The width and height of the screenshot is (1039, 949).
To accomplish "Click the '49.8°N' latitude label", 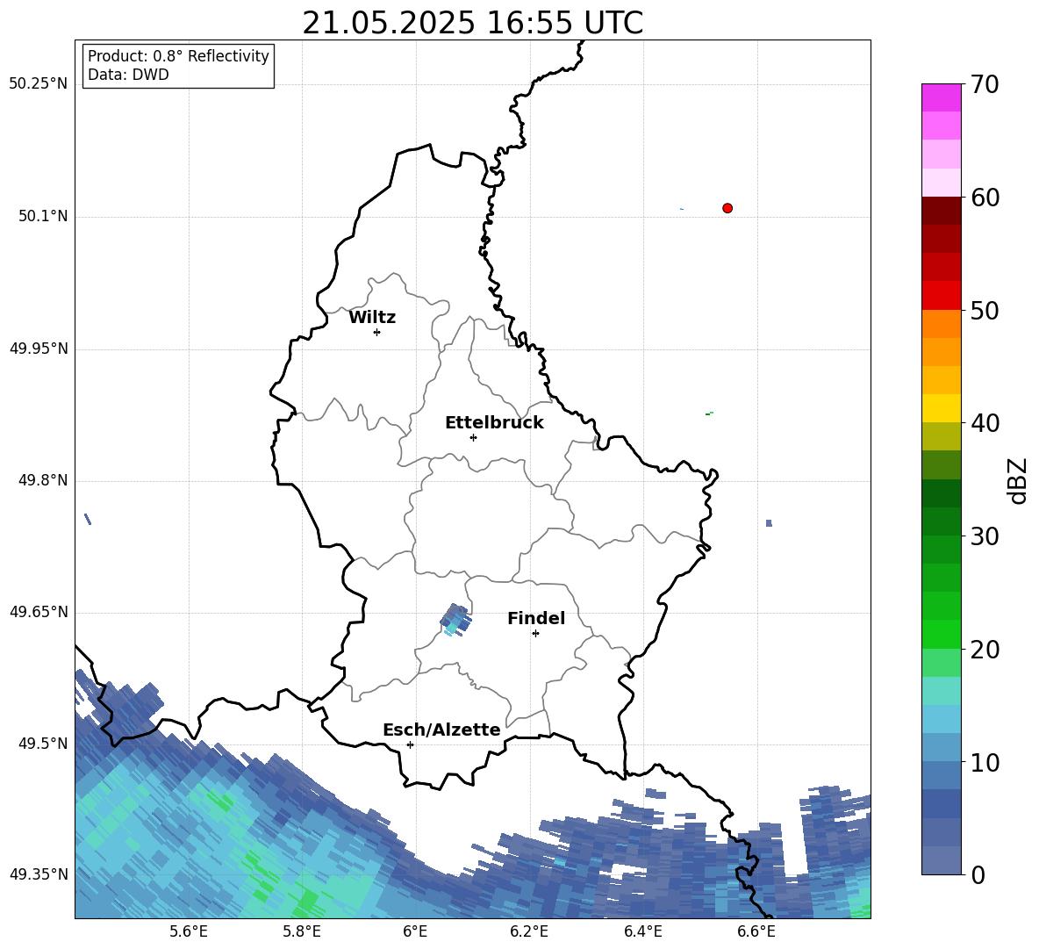I will [x=43, y=480].
